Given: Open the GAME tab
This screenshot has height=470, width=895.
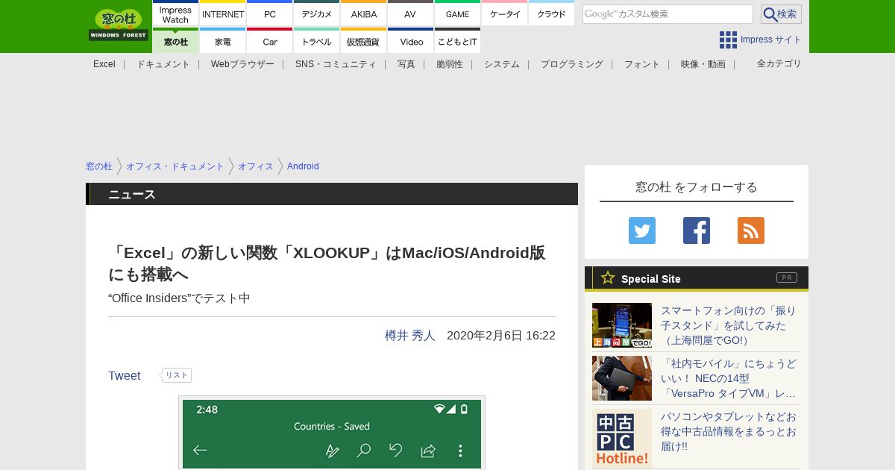Looking at the screenshot, I should coord(457,14).
